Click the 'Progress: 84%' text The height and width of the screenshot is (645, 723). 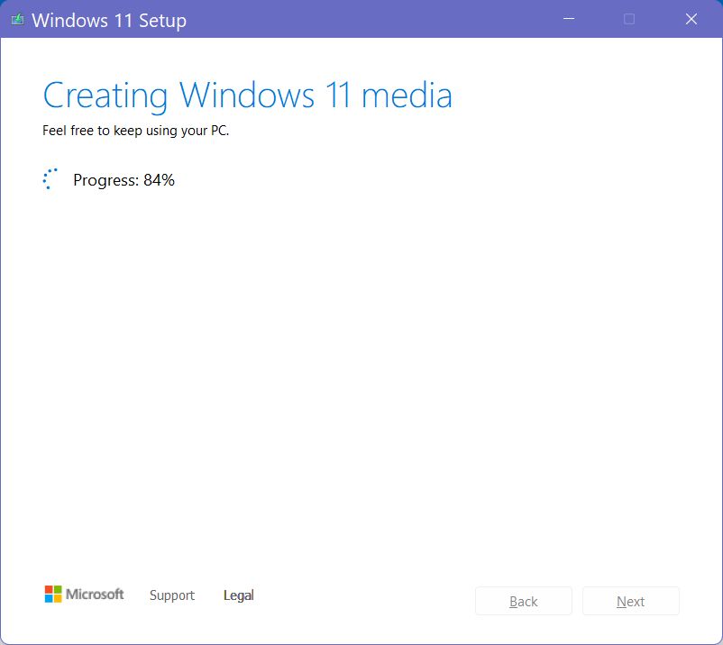124,180
